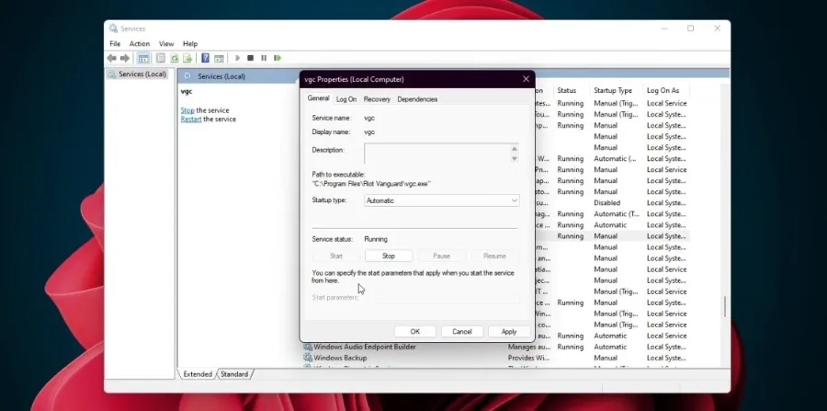Screen dimensions: 827x411
Task: Click the vgc service name in the extended pane
Action: (x=187, y=91)
